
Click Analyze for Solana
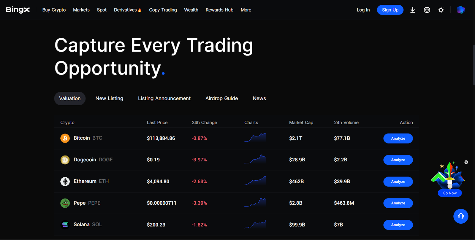pos(398,225)
